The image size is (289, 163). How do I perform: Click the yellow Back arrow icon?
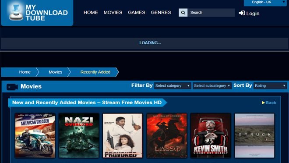click(x=263, y=103)
